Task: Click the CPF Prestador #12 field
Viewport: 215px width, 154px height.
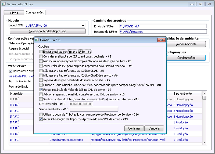Action: click(81, 104)
